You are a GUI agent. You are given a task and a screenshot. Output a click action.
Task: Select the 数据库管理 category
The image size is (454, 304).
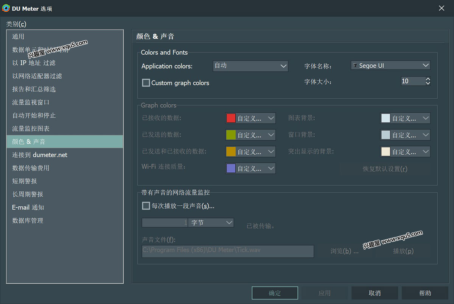pos(65,220)
